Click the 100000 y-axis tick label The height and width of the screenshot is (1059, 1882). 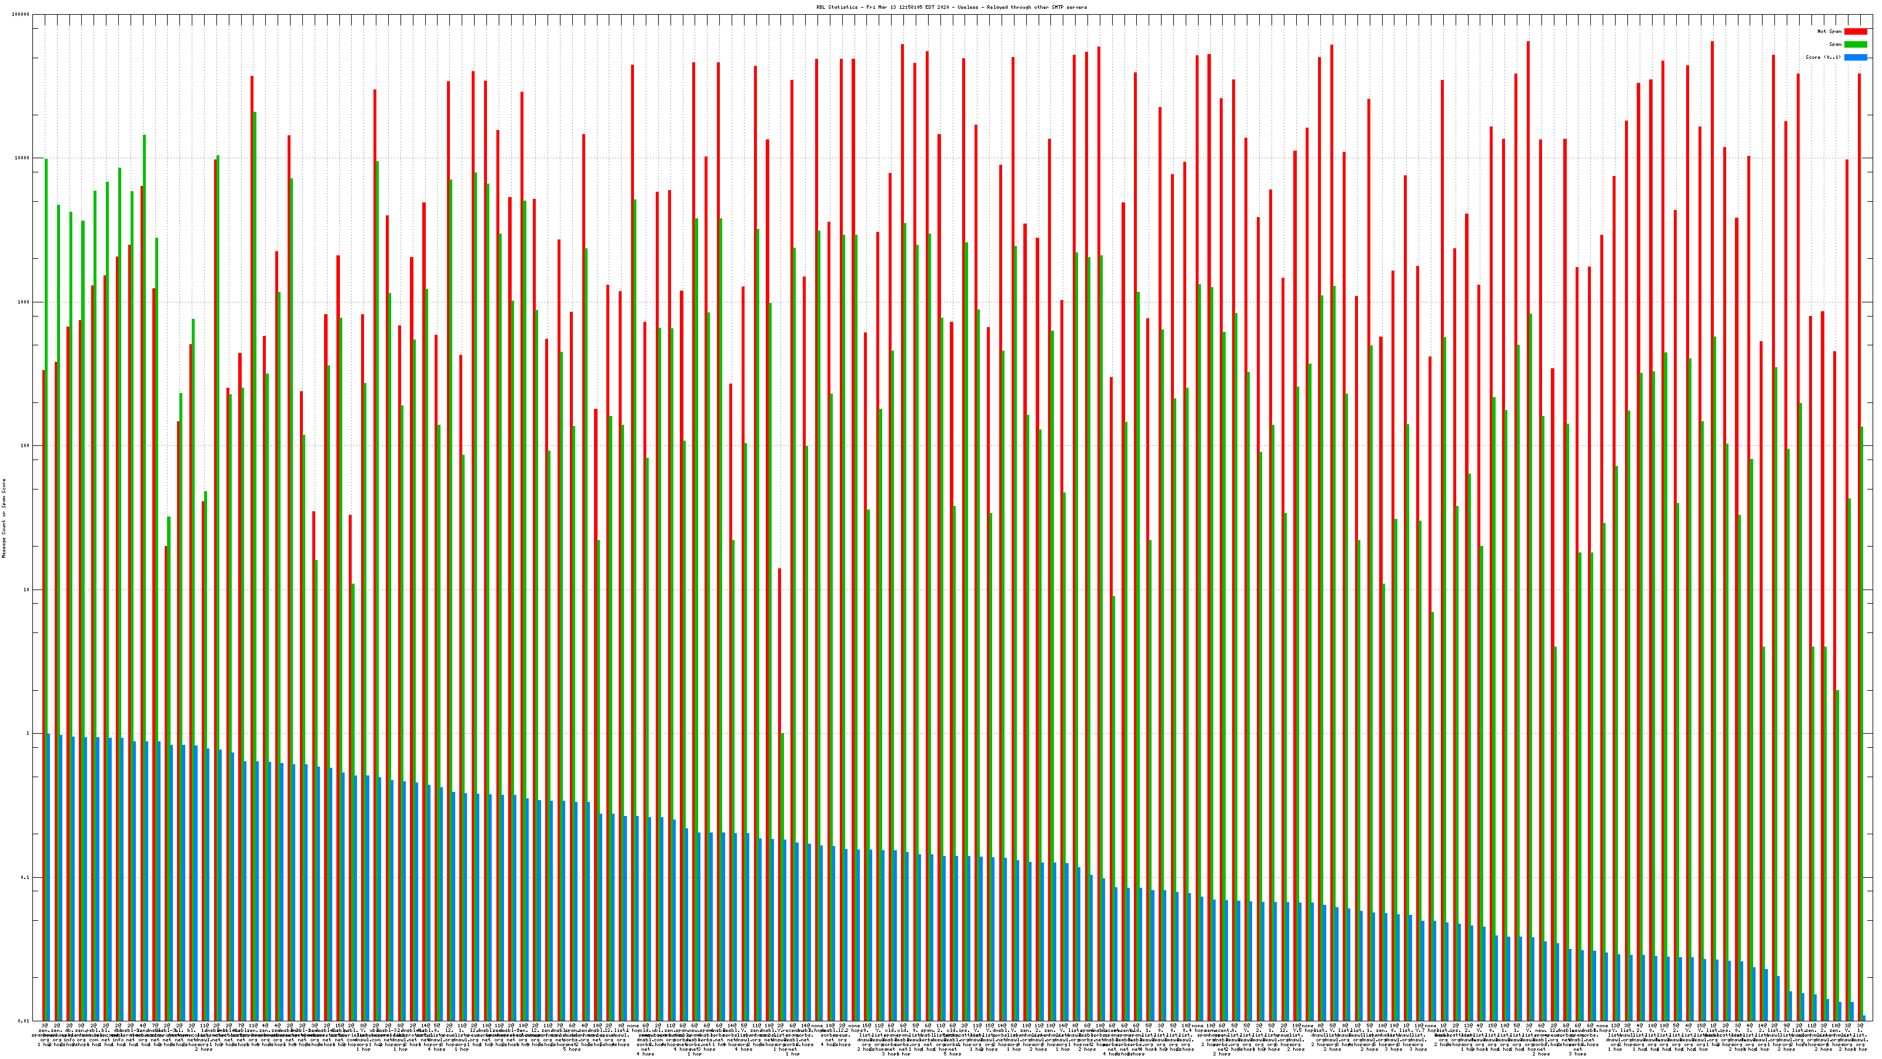point(21,15)
